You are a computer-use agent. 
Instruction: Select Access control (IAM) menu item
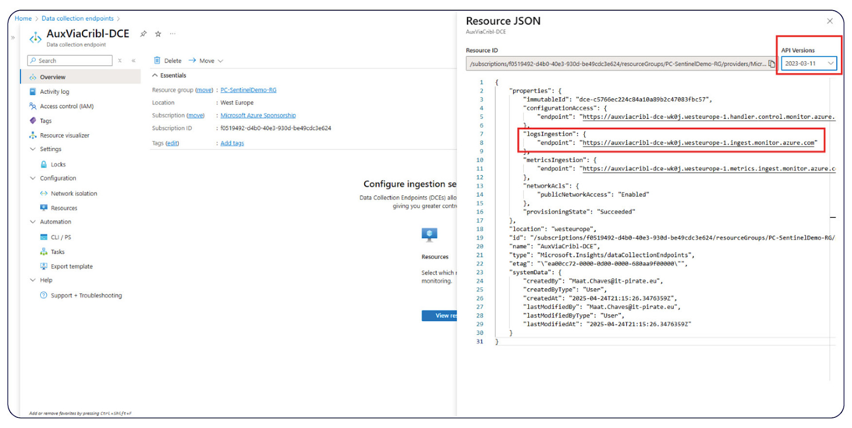click(67, 106)
